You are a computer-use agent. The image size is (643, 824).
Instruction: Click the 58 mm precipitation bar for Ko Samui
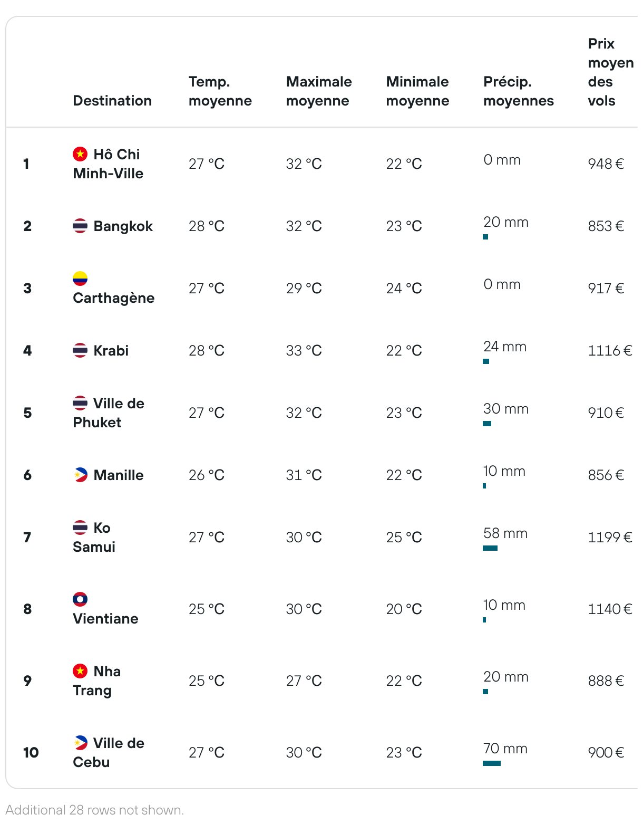(x=490, y=548)
